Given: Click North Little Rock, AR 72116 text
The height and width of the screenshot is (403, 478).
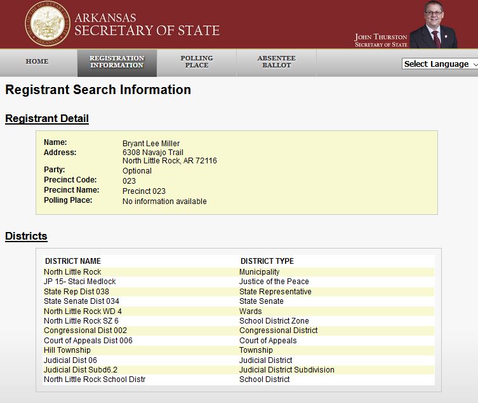Looking at the screenshot, I should pyautogui.click(x=169, y=161).
